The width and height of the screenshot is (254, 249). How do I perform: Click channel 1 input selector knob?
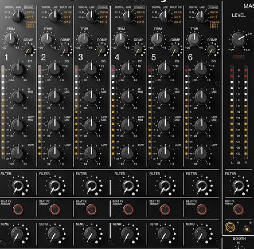click(18, 16)
